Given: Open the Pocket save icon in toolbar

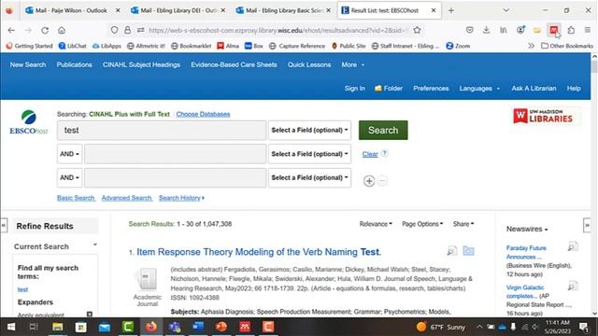Looking at the screenshot, I should 469,30.
